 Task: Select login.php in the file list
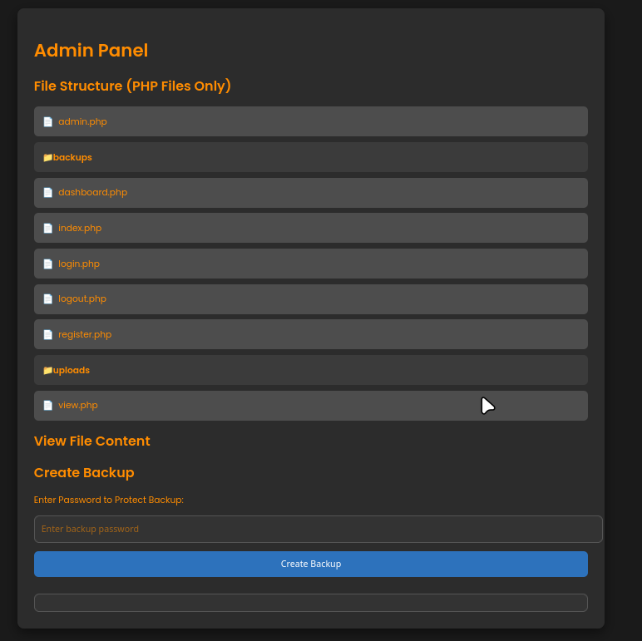click(x=79, y=264)
